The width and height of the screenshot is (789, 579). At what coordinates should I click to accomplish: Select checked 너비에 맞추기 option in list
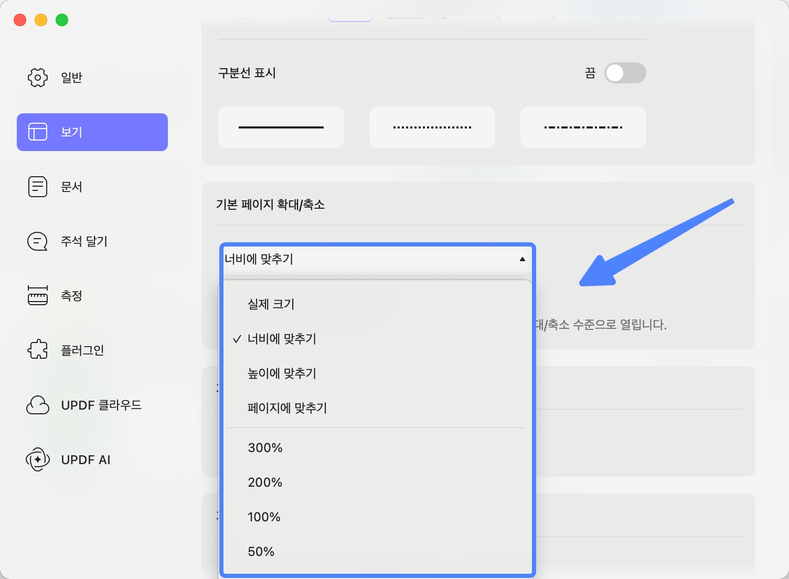pos(376,339)
